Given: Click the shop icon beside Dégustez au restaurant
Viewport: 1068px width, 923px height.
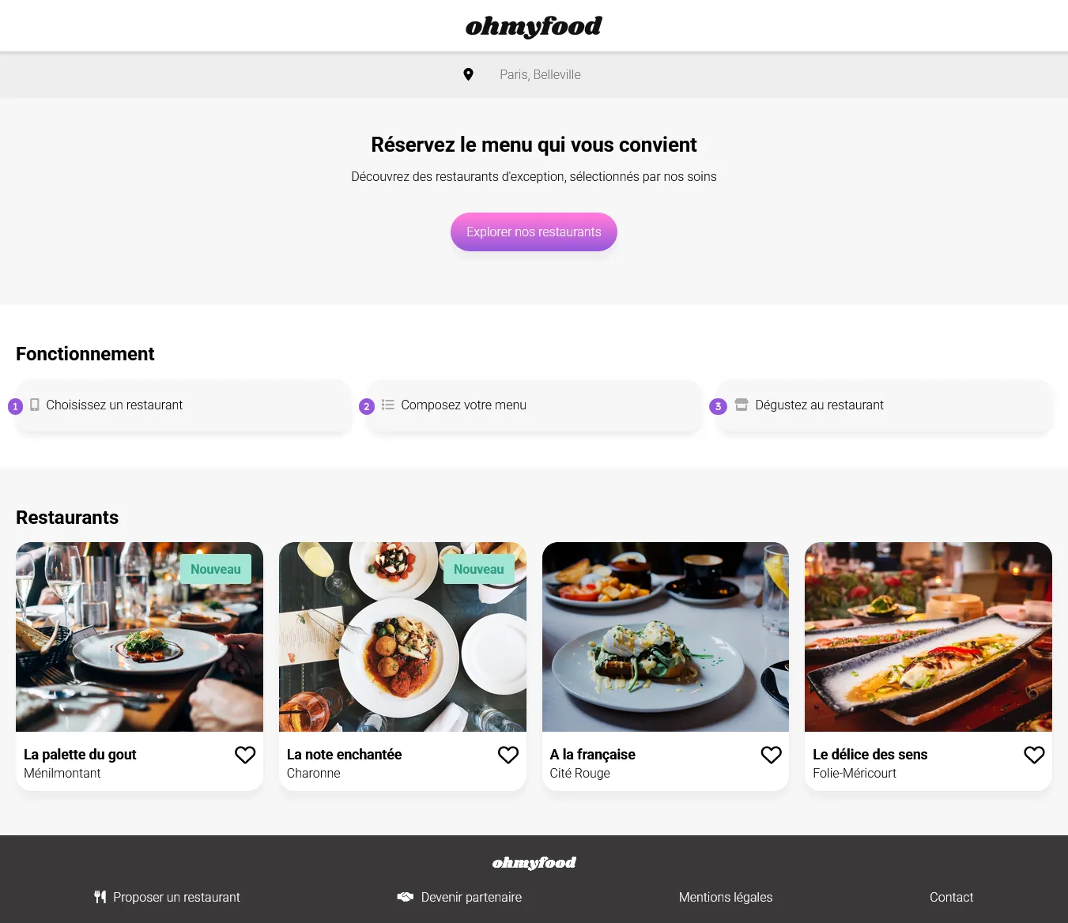Looking at the screenshot, I should coord(742,405).
